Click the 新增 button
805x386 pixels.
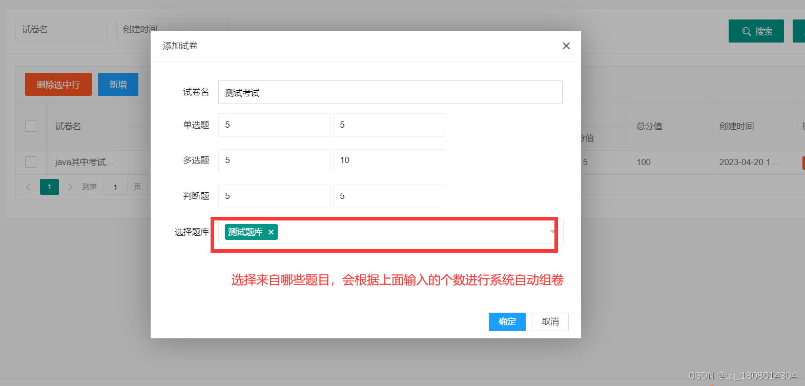pos(118,85)
